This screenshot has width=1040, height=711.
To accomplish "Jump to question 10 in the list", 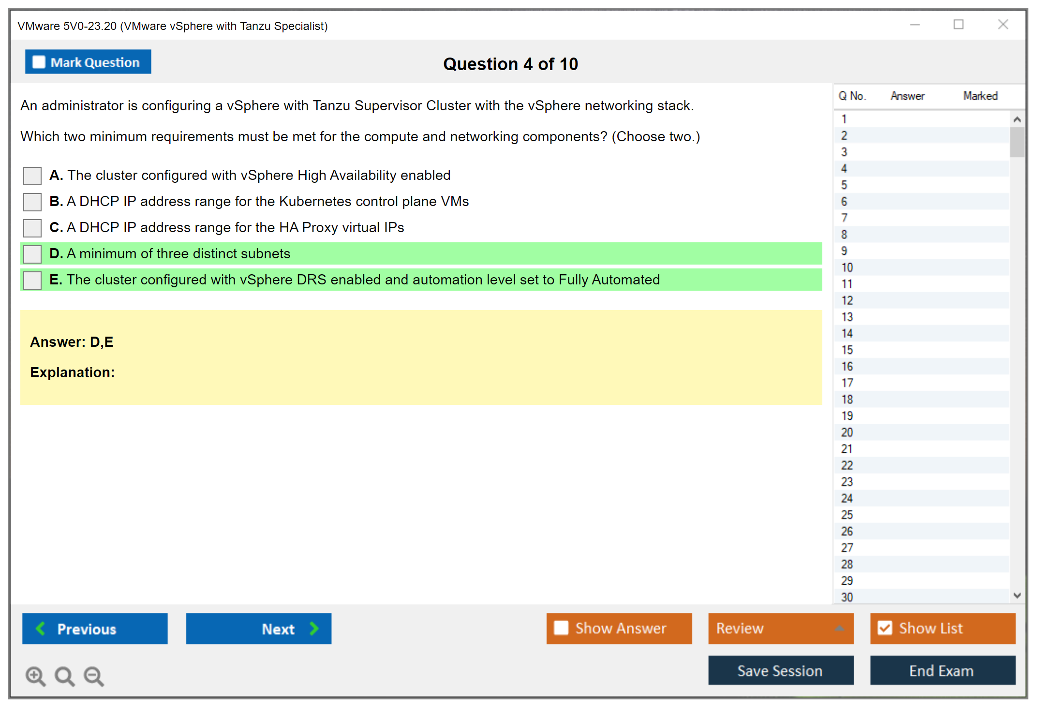I will click(x=847, y=267).
